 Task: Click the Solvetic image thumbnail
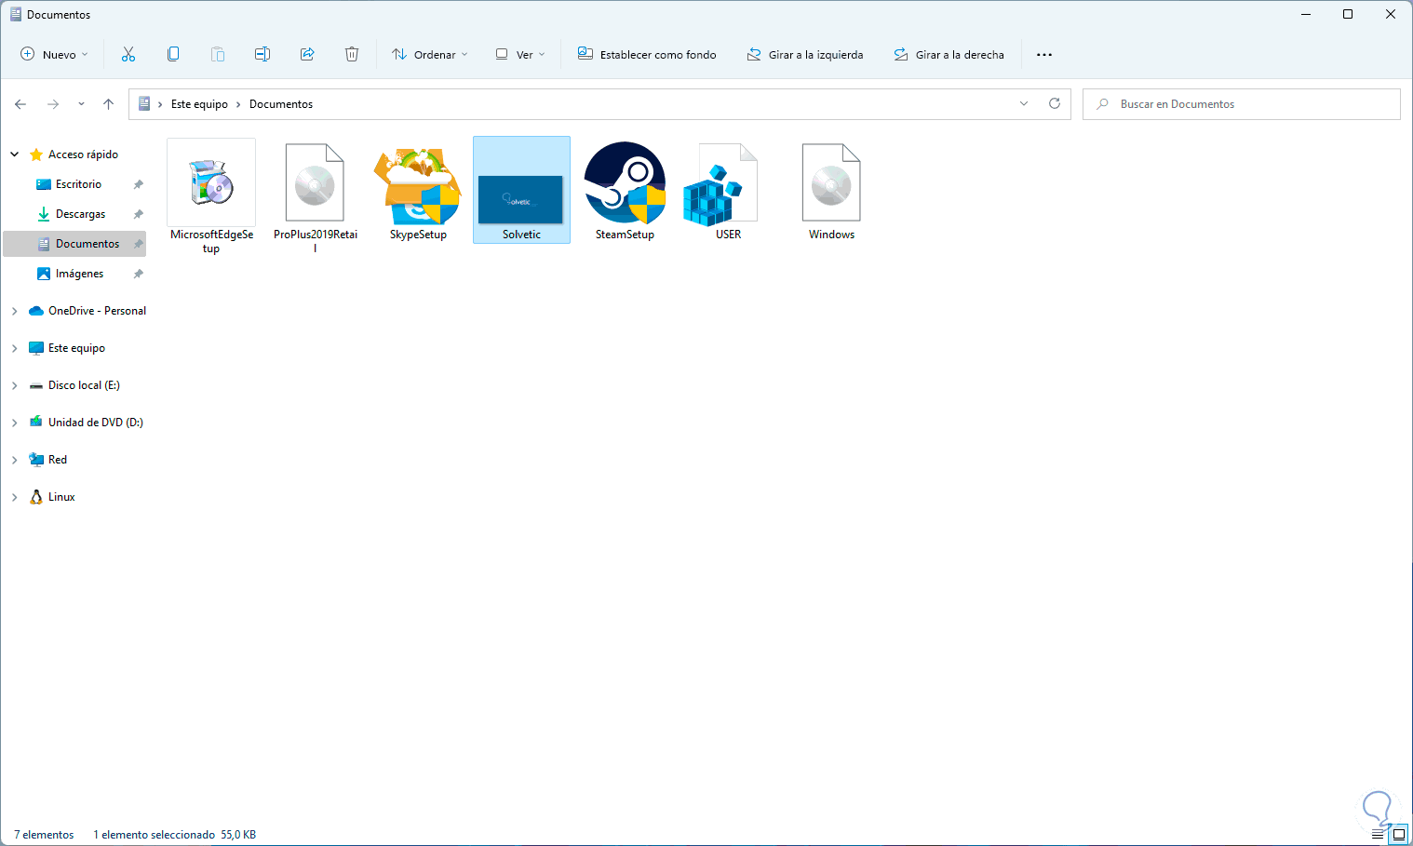[x=521, y=199]
